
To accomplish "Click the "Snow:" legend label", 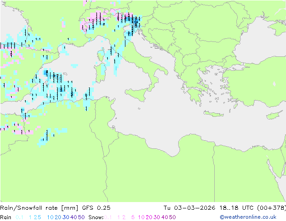I will (x=96, y=217).
